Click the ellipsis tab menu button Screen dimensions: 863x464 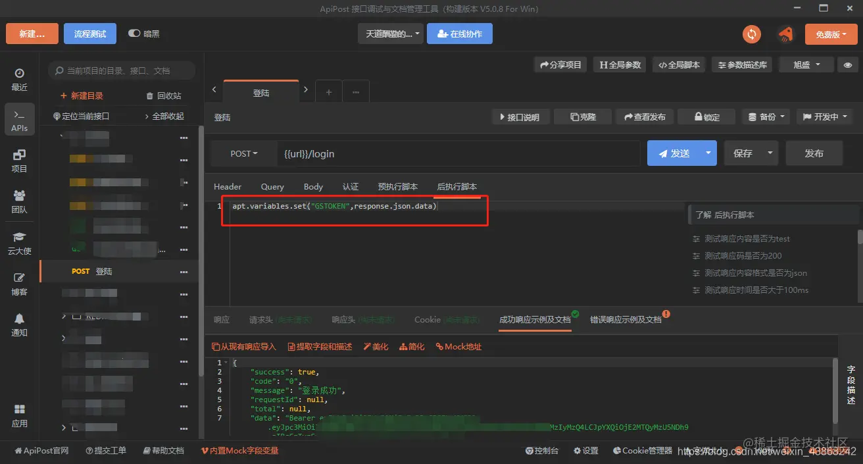point(356,92)
